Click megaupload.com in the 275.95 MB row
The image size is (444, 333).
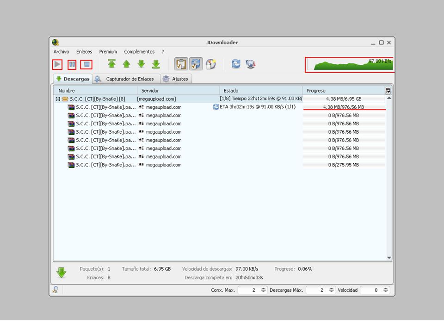click(x=164, y=165)
